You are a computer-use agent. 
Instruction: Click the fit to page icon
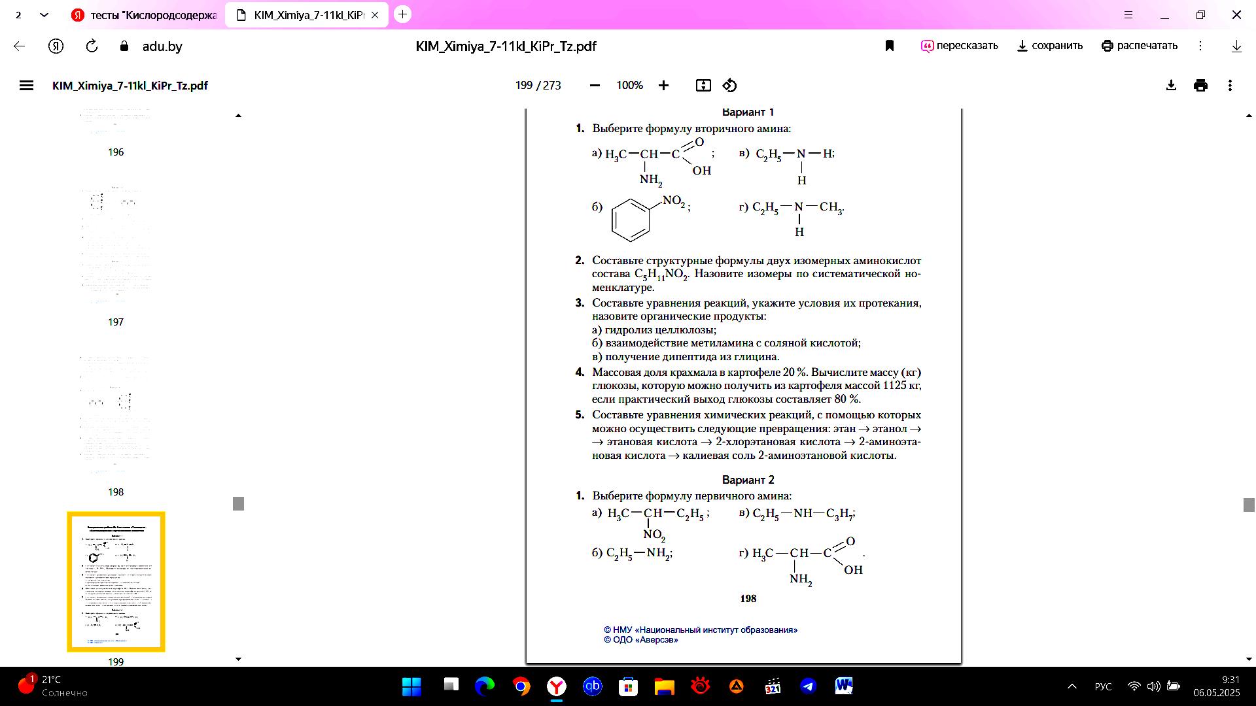click(703, 86)
